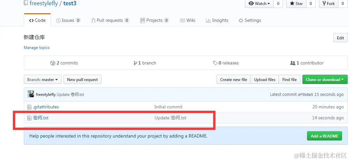Open the Settings tab

click(250, 20)
